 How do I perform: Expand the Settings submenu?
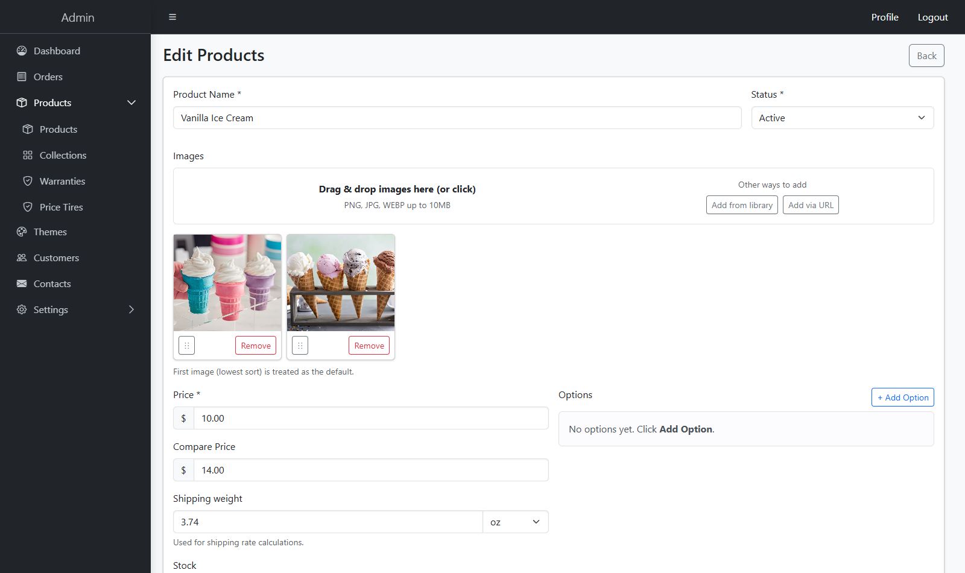pos(131,309)
